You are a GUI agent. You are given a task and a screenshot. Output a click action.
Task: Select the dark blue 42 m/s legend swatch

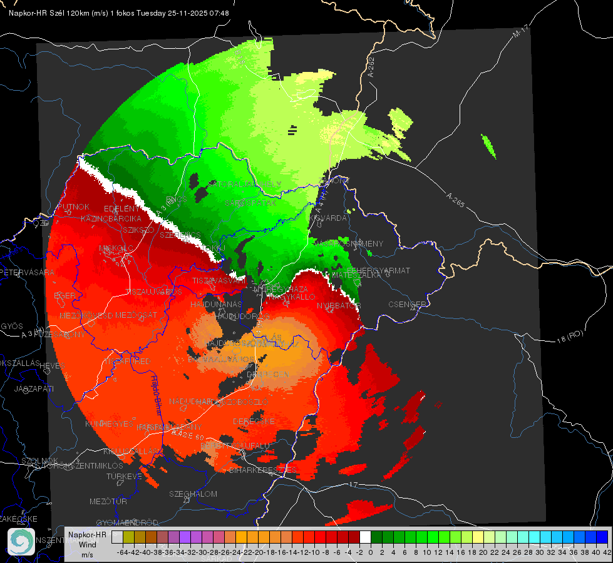pos(602,537)
